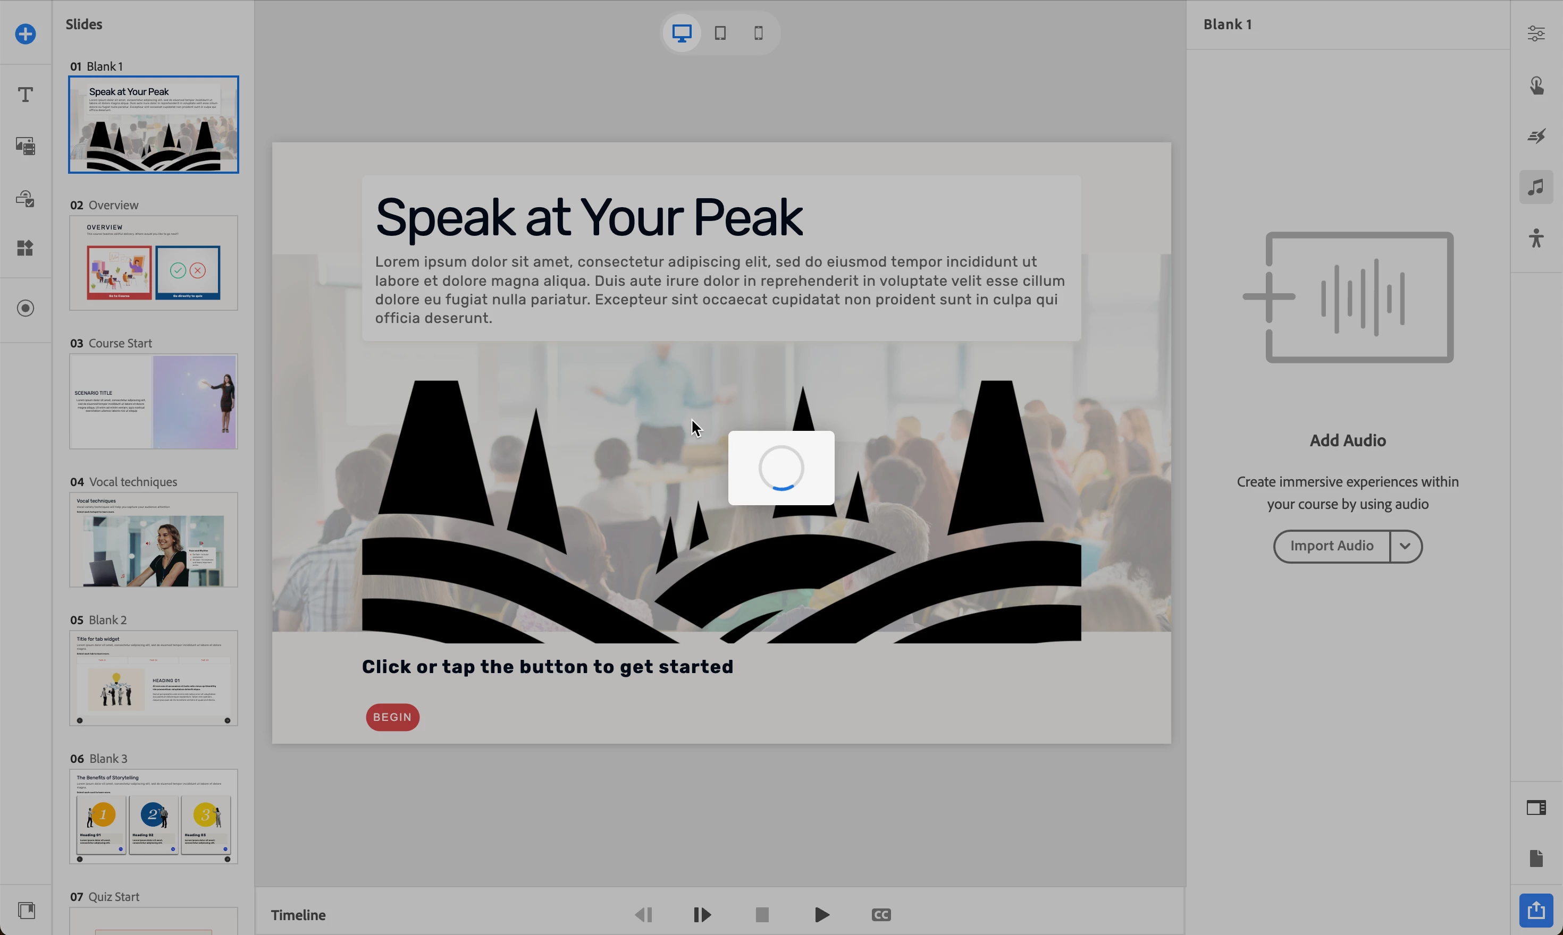Play the timeline
Screen dimensions: 1563x935
(821, 915)
